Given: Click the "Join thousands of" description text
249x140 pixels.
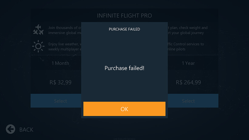Looking at the screenshot, I should click(64, 28).
